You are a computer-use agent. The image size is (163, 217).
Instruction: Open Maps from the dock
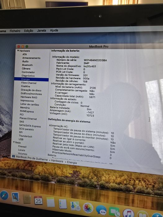75,206
